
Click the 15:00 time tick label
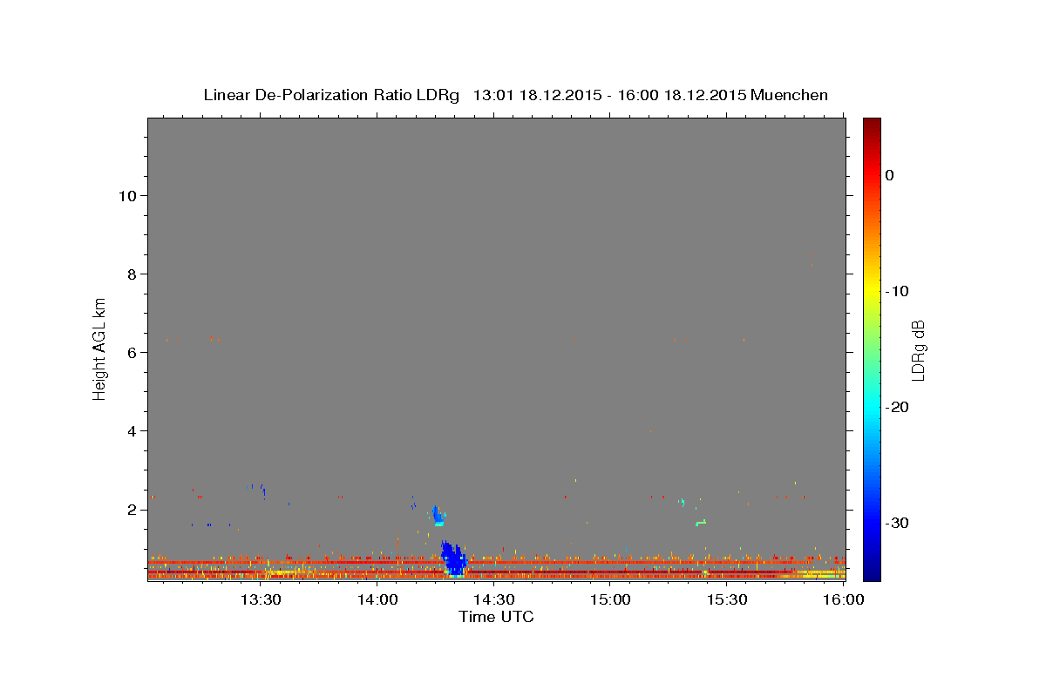pyautogui.click(x=611, y=599)
